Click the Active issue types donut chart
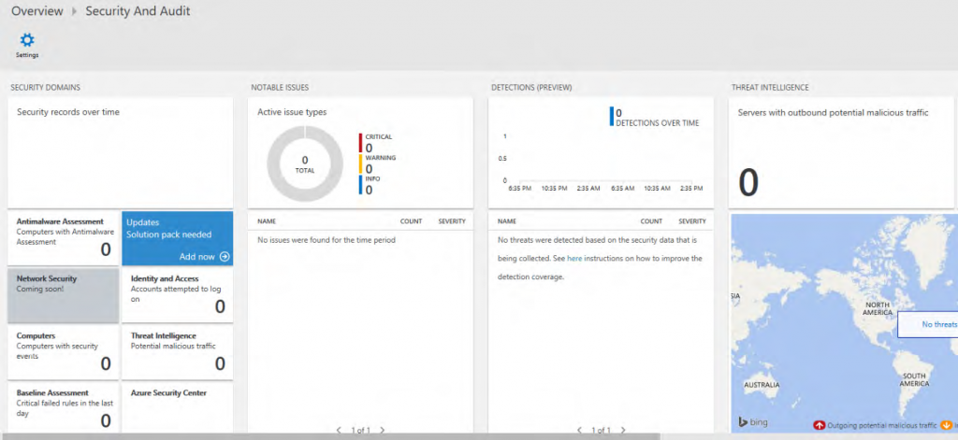The image size is (958, 440). click(304, 164)
